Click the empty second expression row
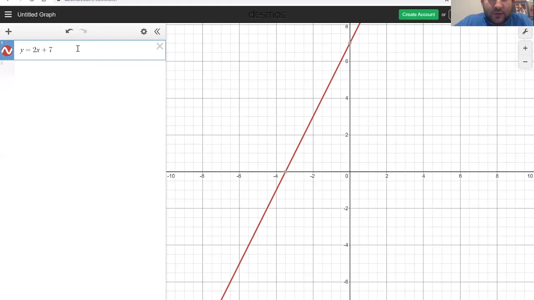Screen dimensions: 534x300 pyautogui.click(x=83, y=69)
